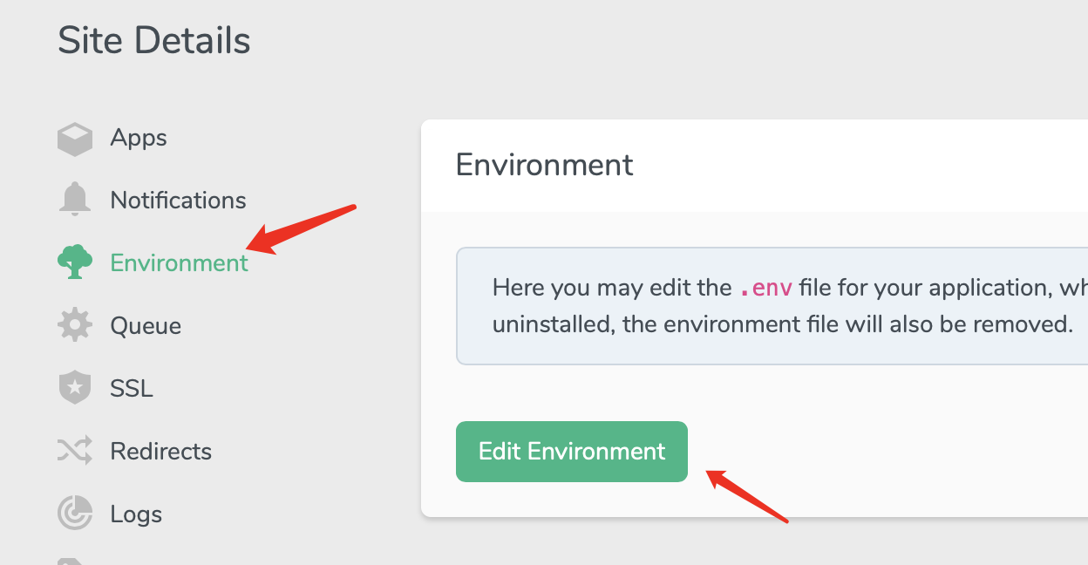1088x565 pixels.
Task: Go to the Notifications menu label
Action: tap(178, 201)
